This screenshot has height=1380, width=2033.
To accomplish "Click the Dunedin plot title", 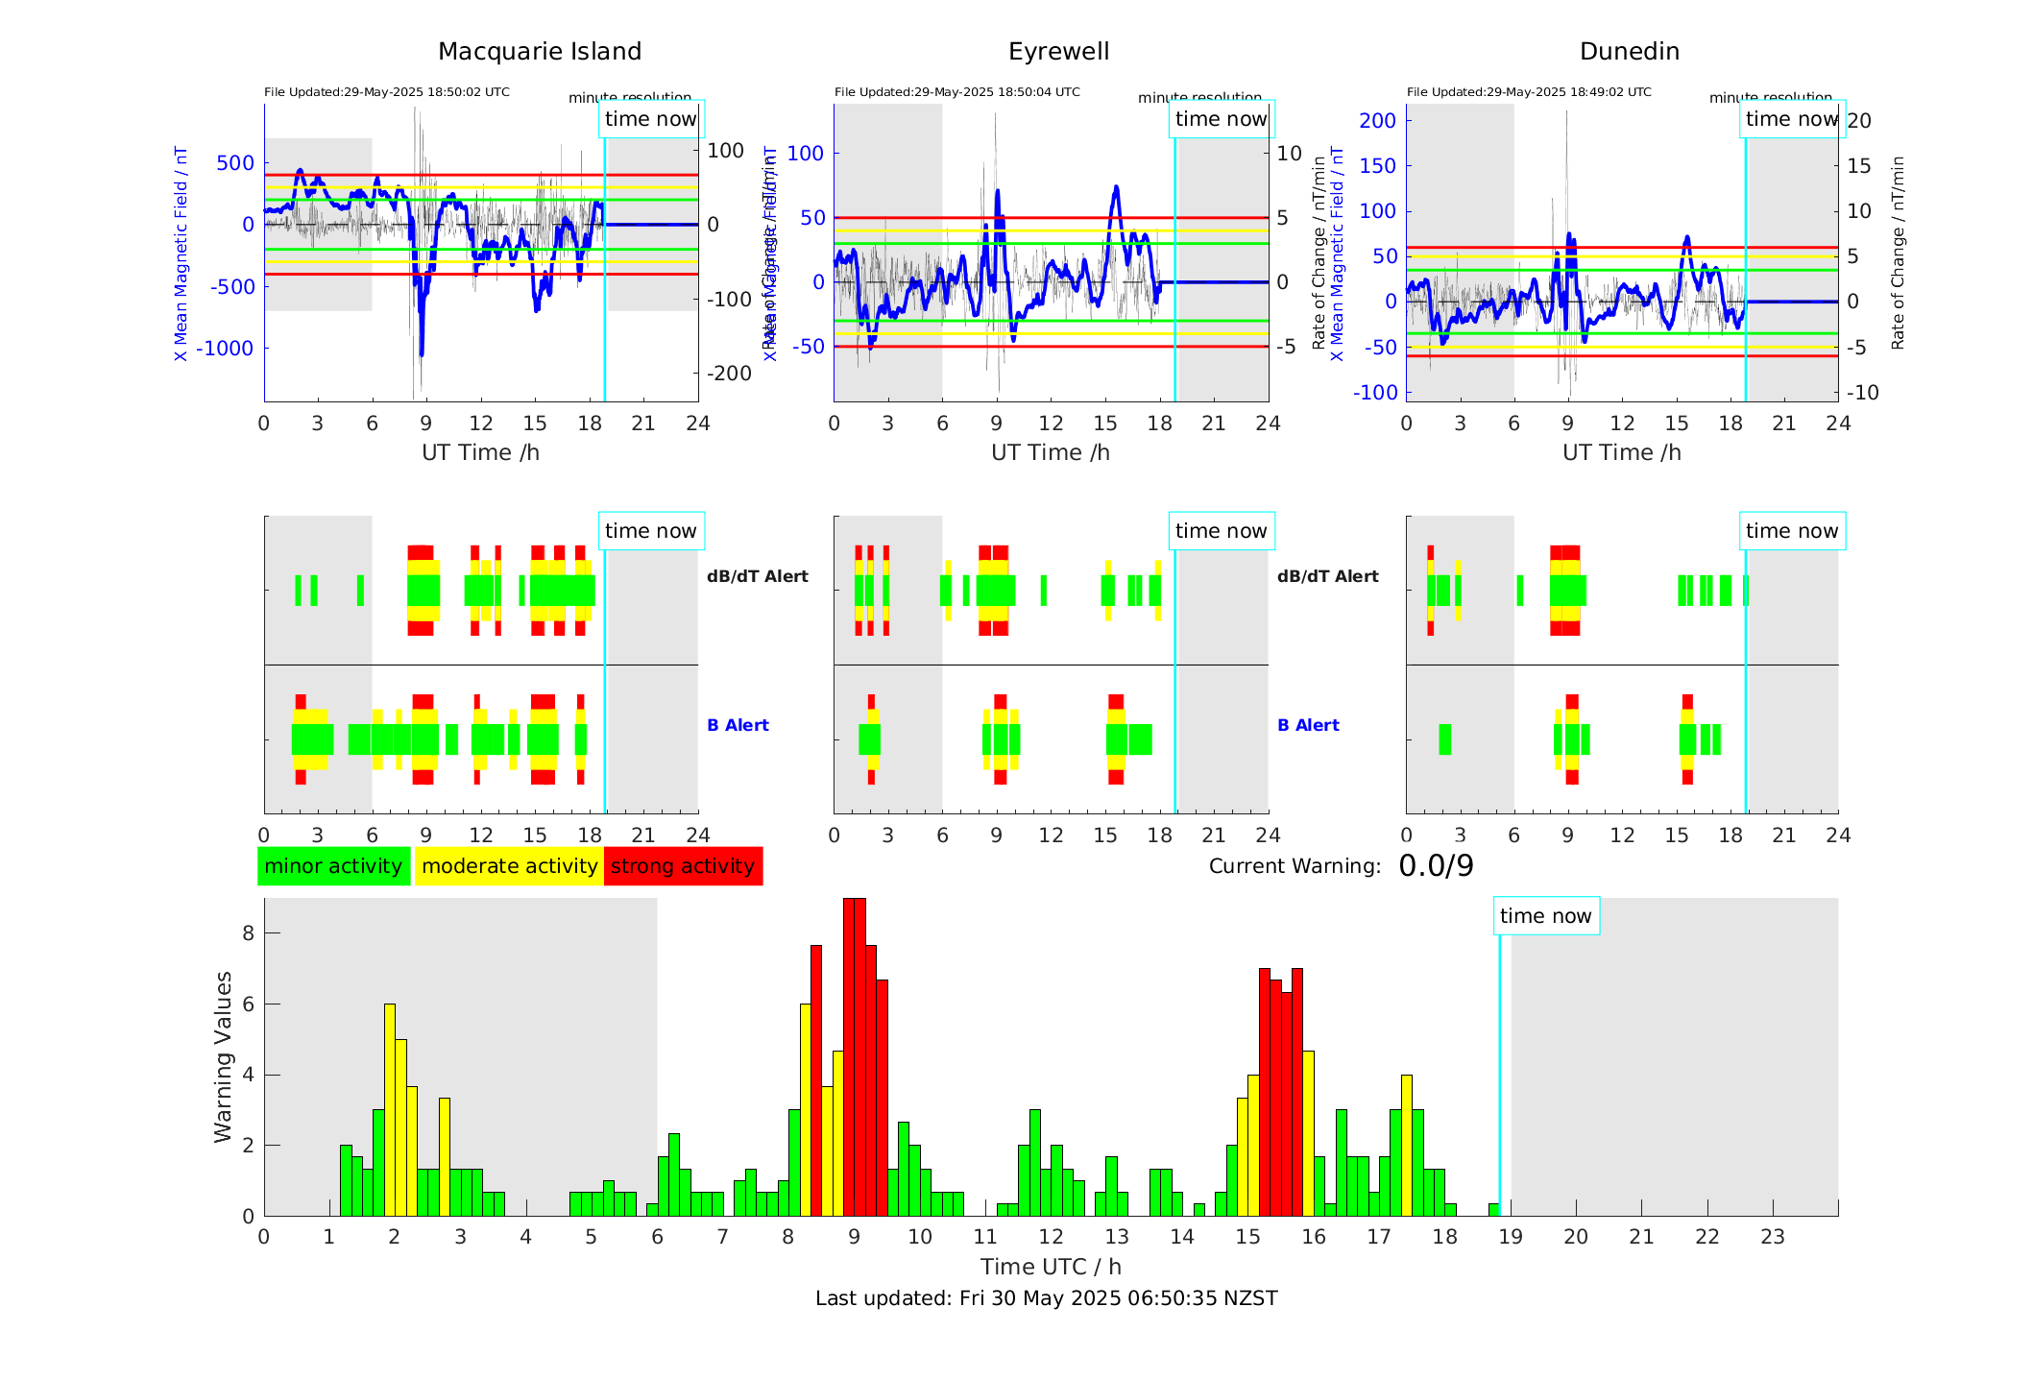I will point(1629,52).
